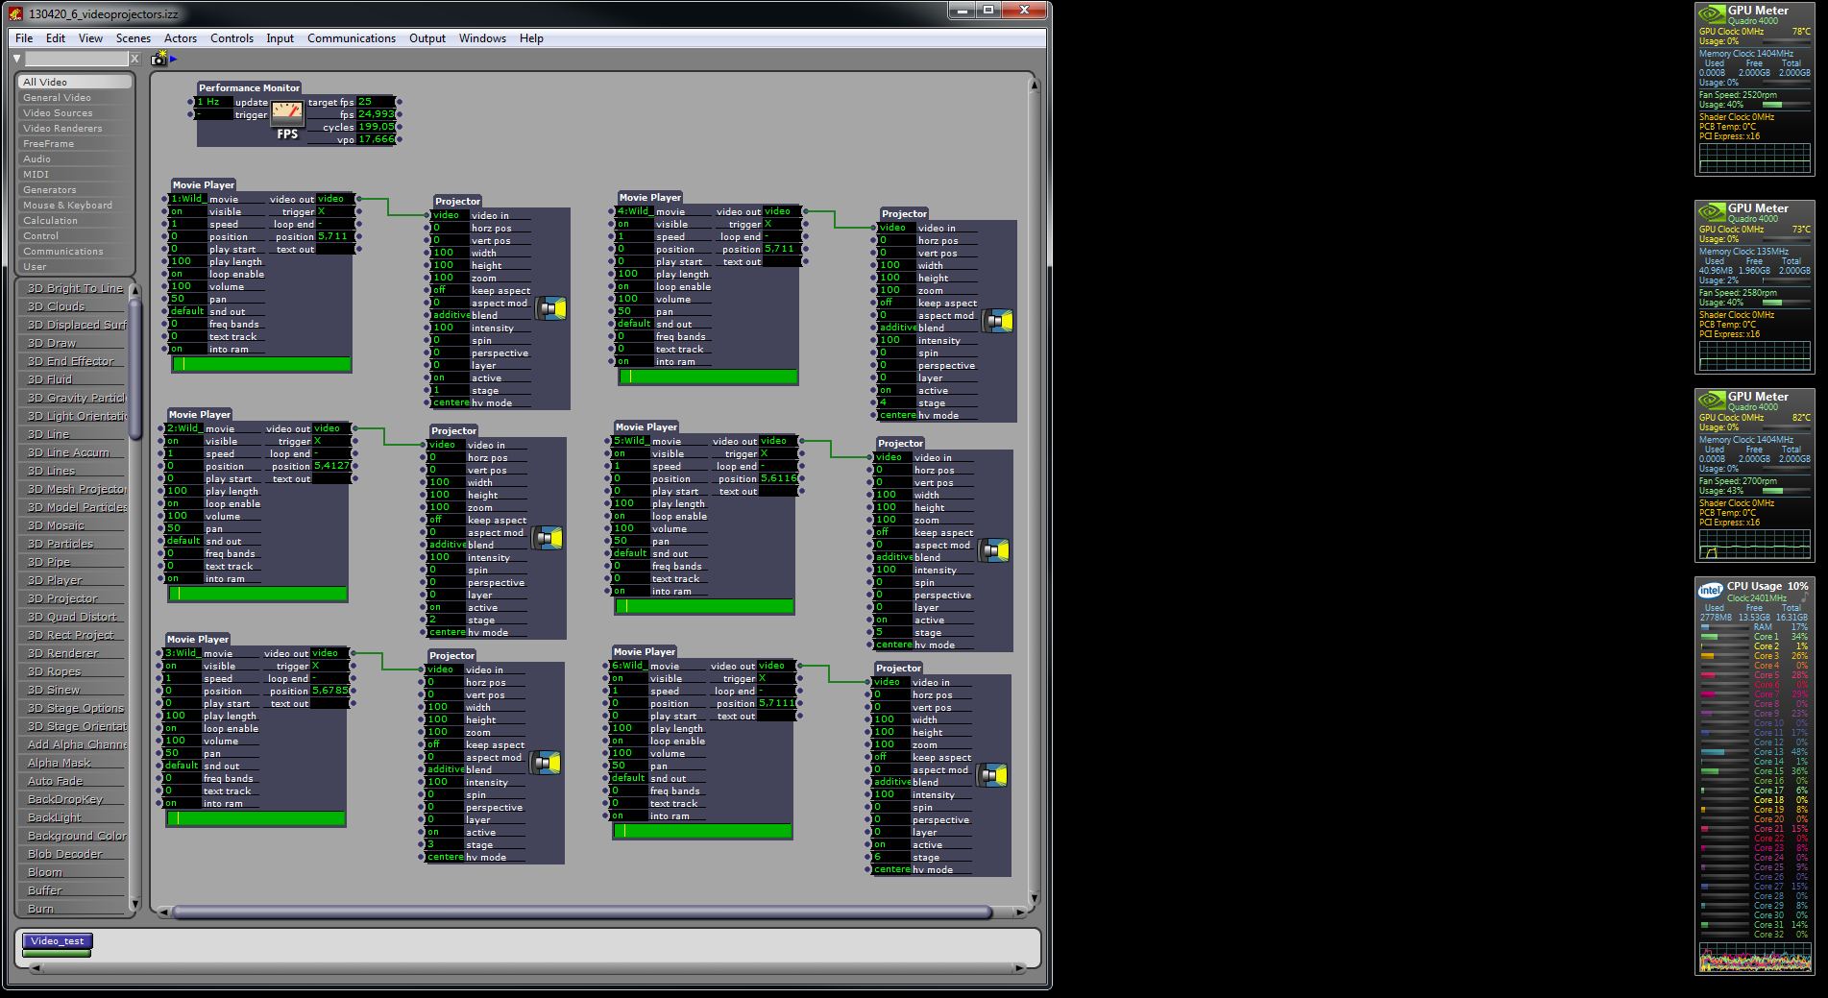Click the update input port of Performance Monitor
The height and width of the screenshot is (998, 1828).
(x=191, y=102)
